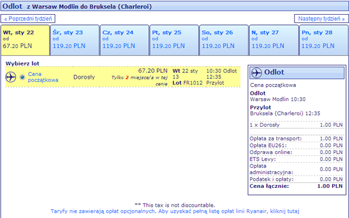
Task: Go to previous week with Poprzedni tydzień
Action: tap(28, 19)
